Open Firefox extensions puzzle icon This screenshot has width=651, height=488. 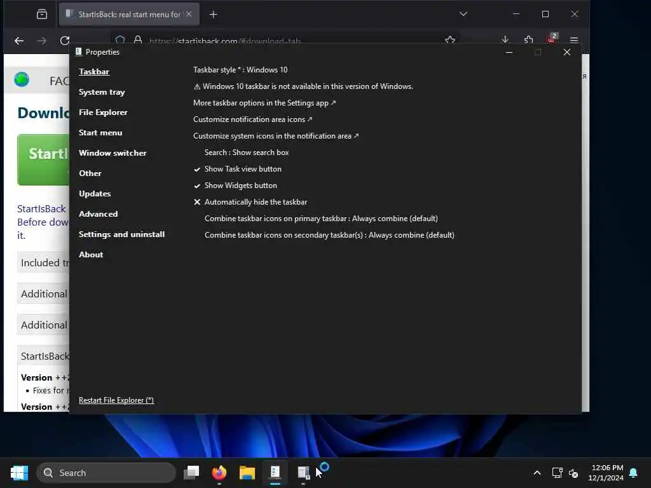528,40
